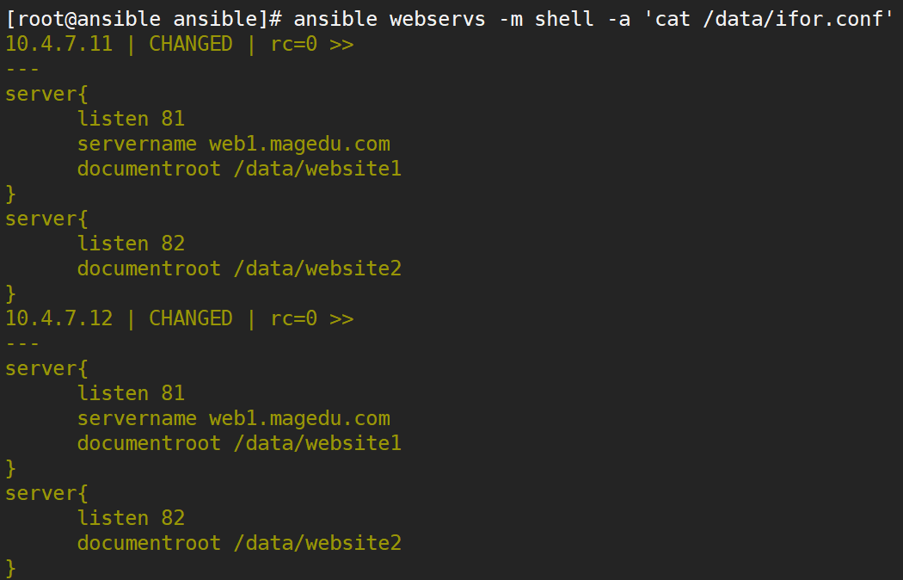Click 'listen 81' under host 10.4.7.12
The width and height of the screenshot is (903, 580).
click(132, 393)
